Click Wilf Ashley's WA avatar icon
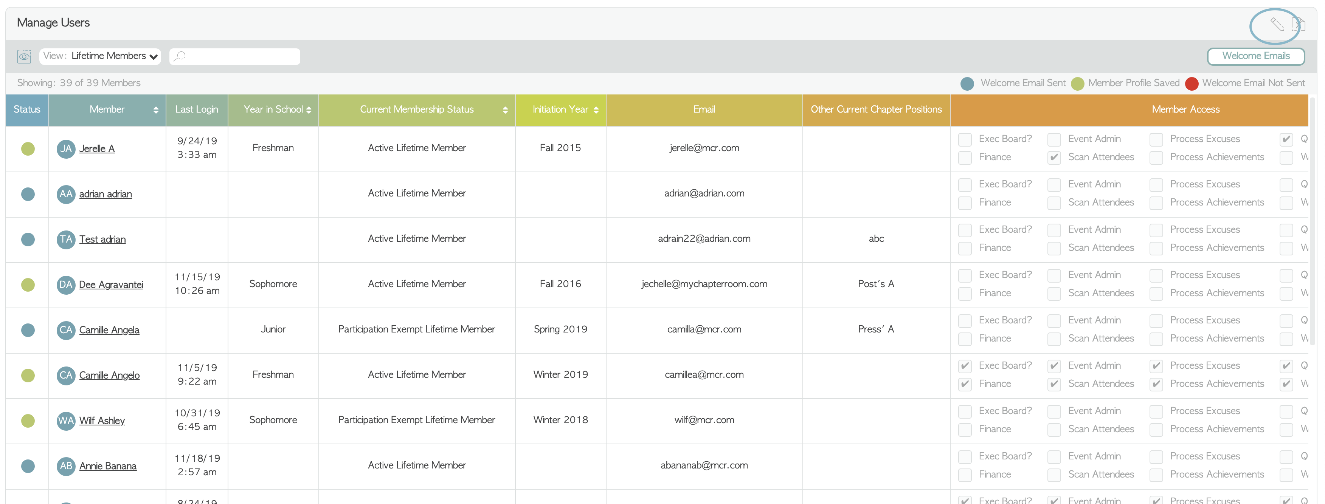Viewport: 1325px width, 504px height. pos(66,421)
